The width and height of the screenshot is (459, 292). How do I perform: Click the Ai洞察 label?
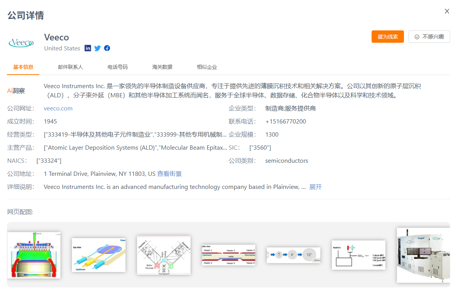click(x=16, y=91)
